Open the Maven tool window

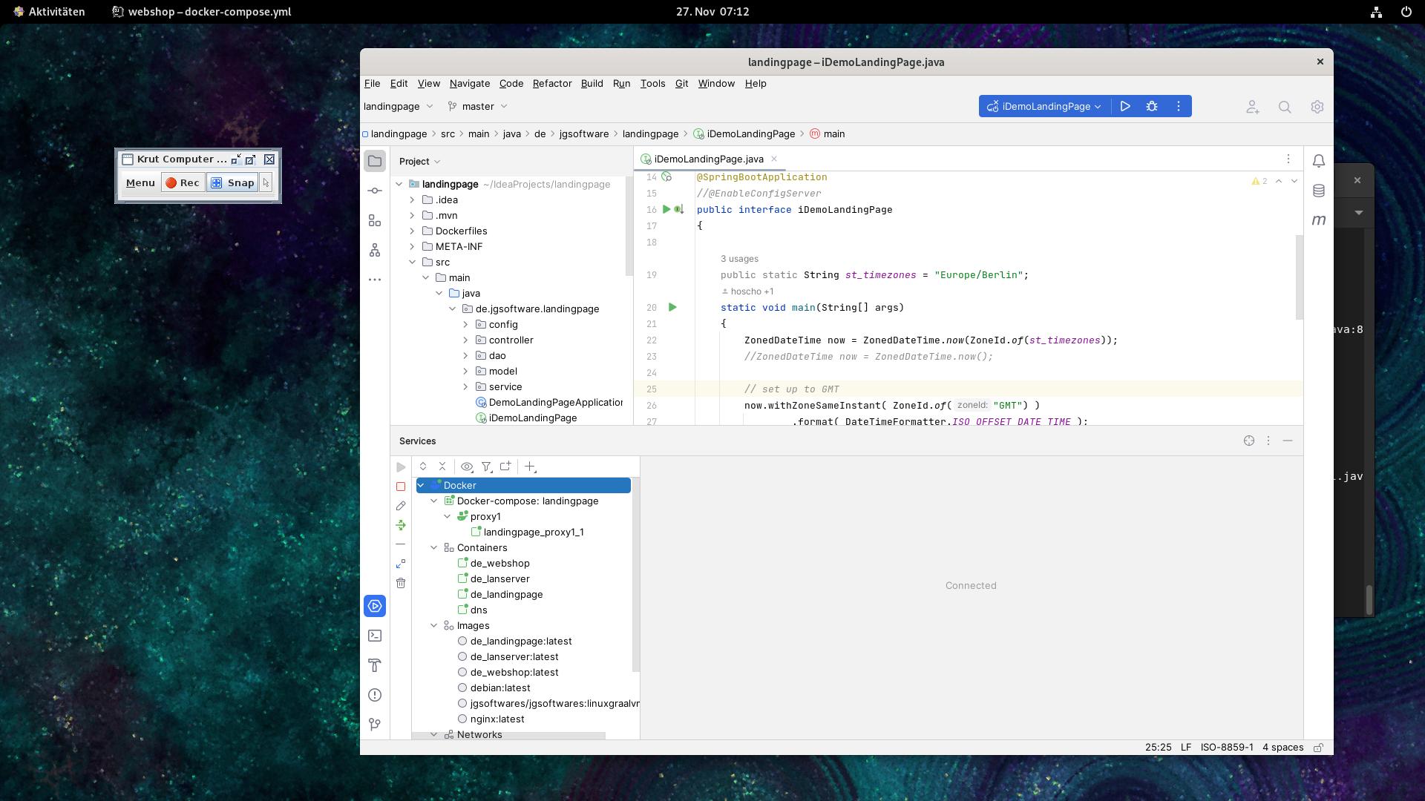pyautogui.click(x=1318, y=220)
